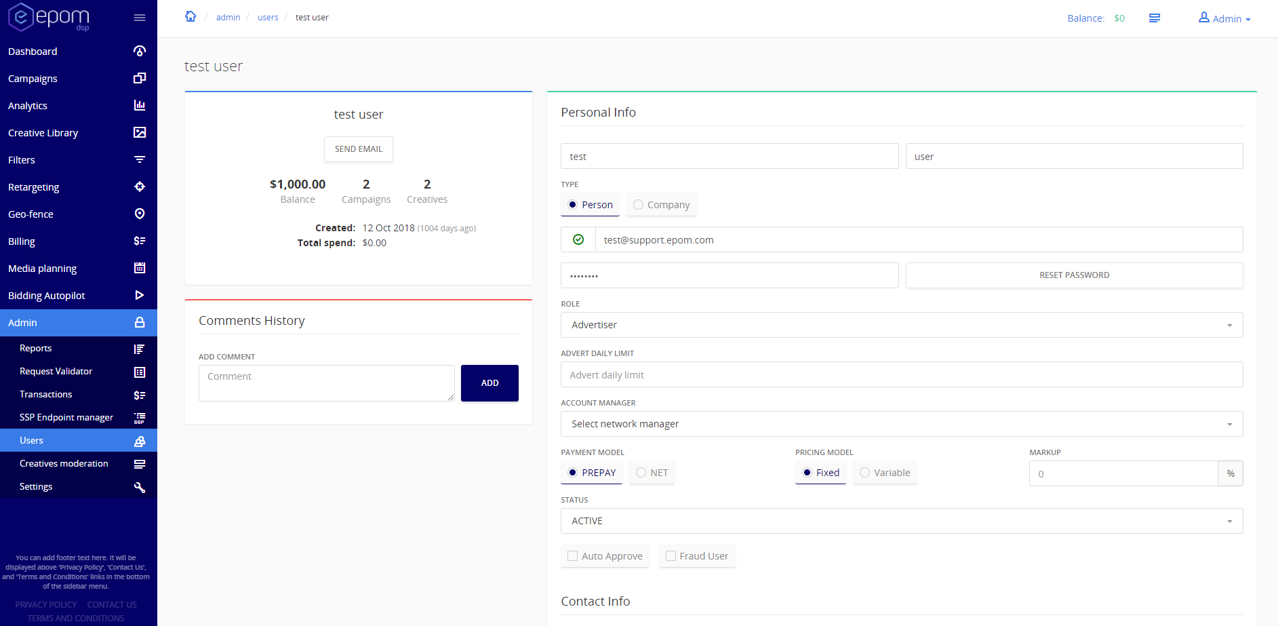Click the last name field containing user
The height and width of the screenshot is (626, 1278).
(1075, 156)
